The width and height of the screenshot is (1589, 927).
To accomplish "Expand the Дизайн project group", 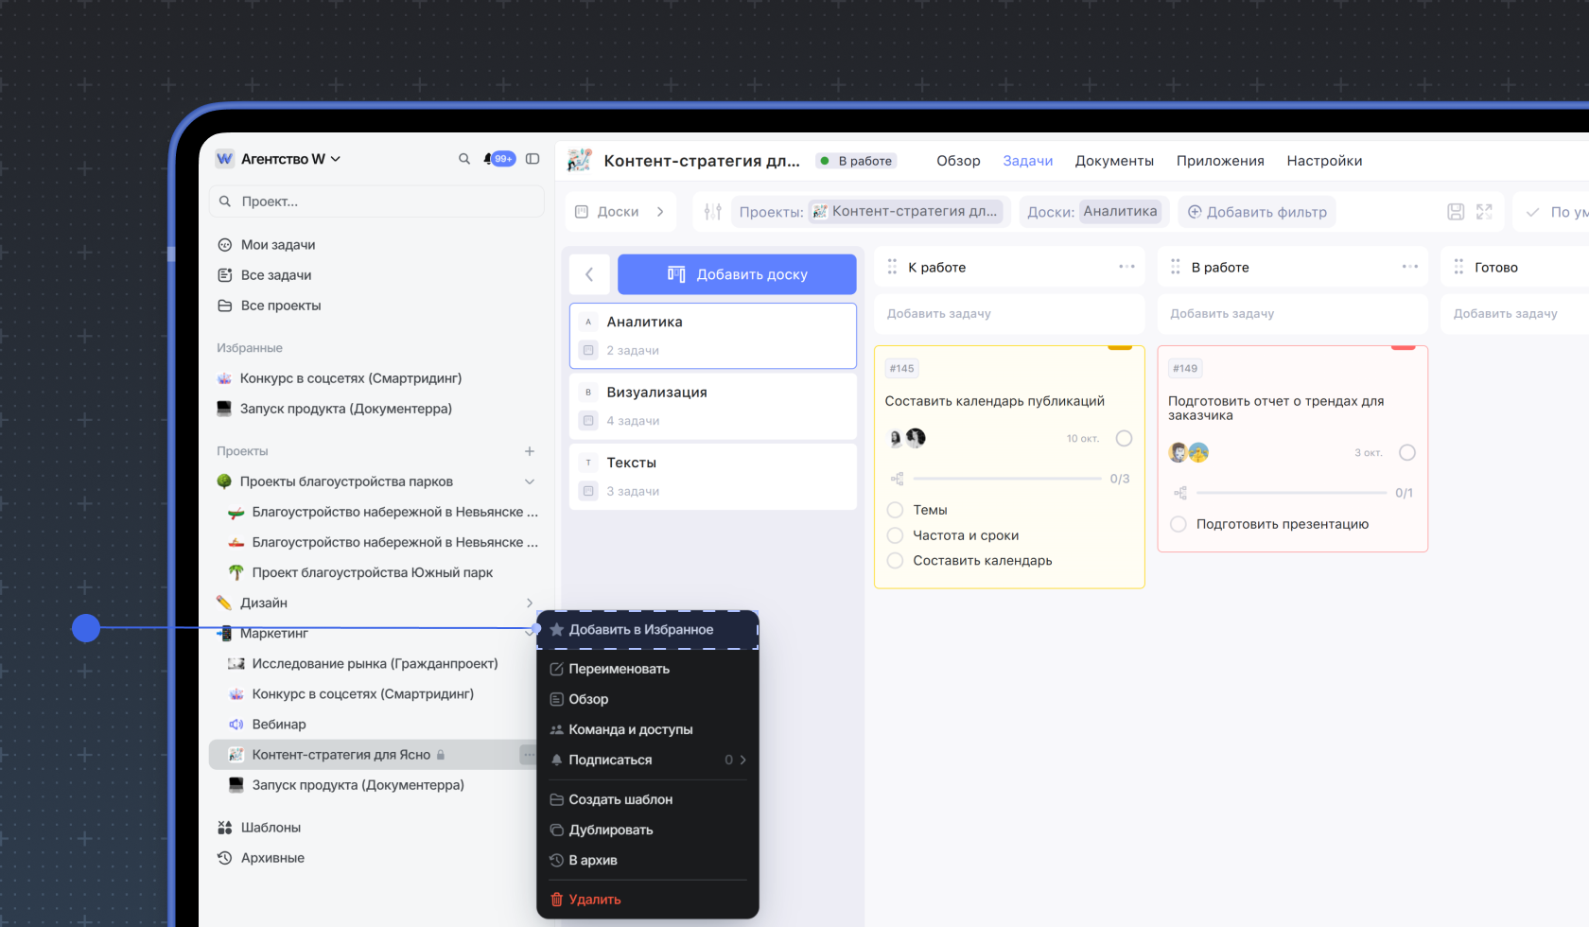I will [x=530, y=603].
